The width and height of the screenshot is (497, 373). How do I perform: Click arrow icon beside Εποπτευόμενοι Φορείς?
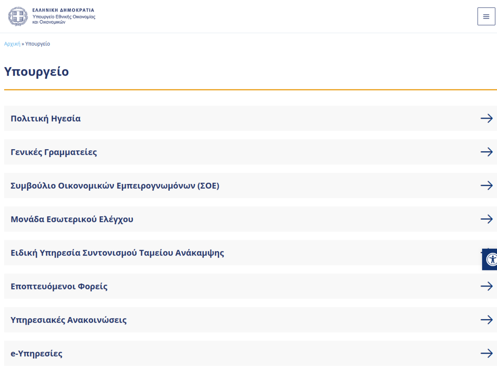[x=487, y=286]
